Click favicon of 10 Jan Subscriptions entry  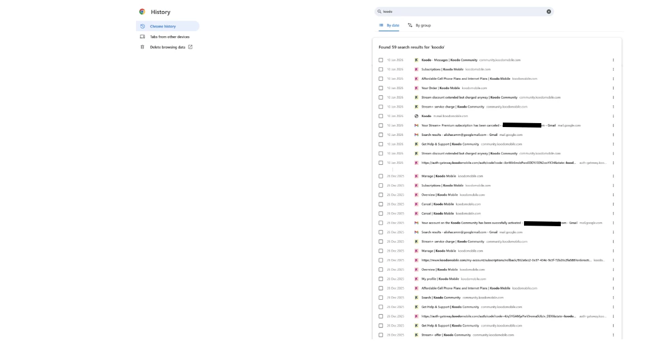coord(416,70)
